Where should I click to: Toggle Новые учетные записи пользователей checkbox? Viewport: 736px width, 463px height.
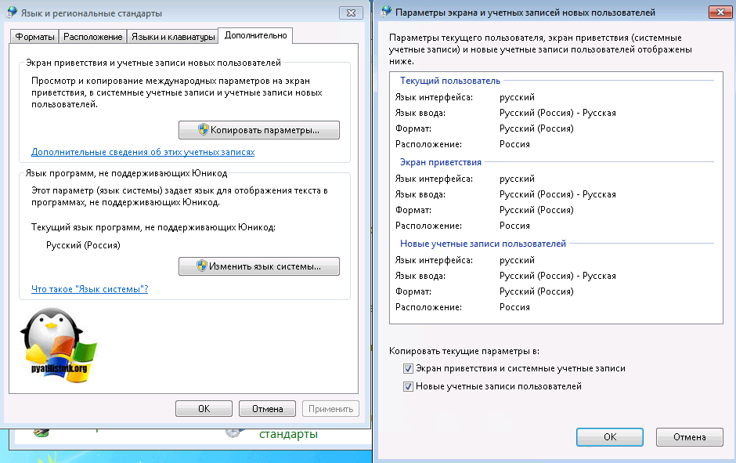[408, 386]
